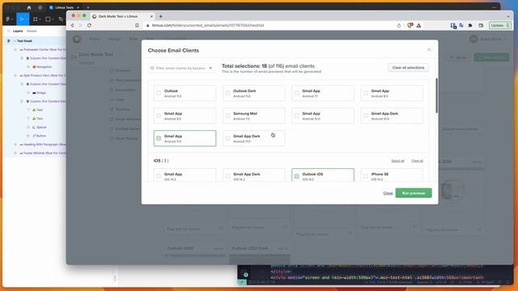
Task: Open the browser extensions puzzle icon
Action: point(470,25)
